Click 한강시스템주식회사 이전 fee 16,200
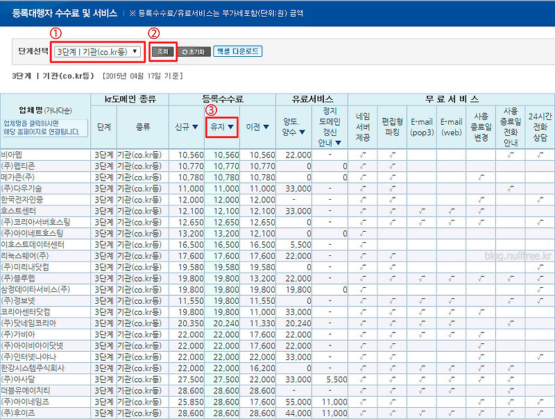 262,368
